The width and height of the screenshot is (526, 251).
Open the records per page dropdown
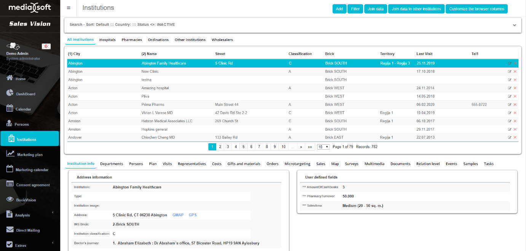pos(323,147)
